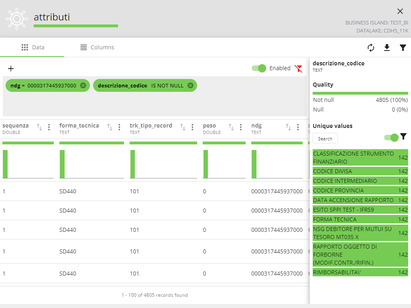Toggle the filters Enabled switch
411x308 pixels.
pos(259,68)
